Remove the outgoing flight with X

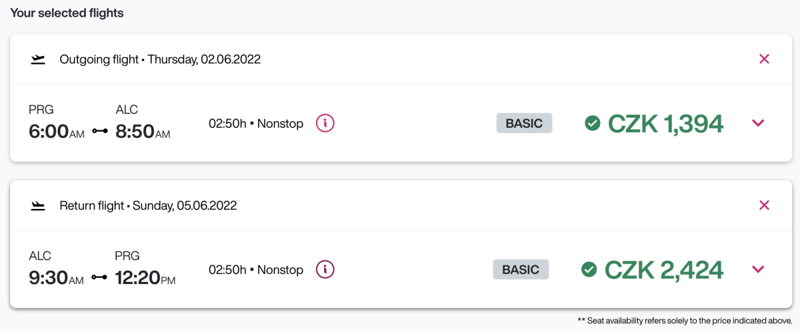tap(764, 59)
